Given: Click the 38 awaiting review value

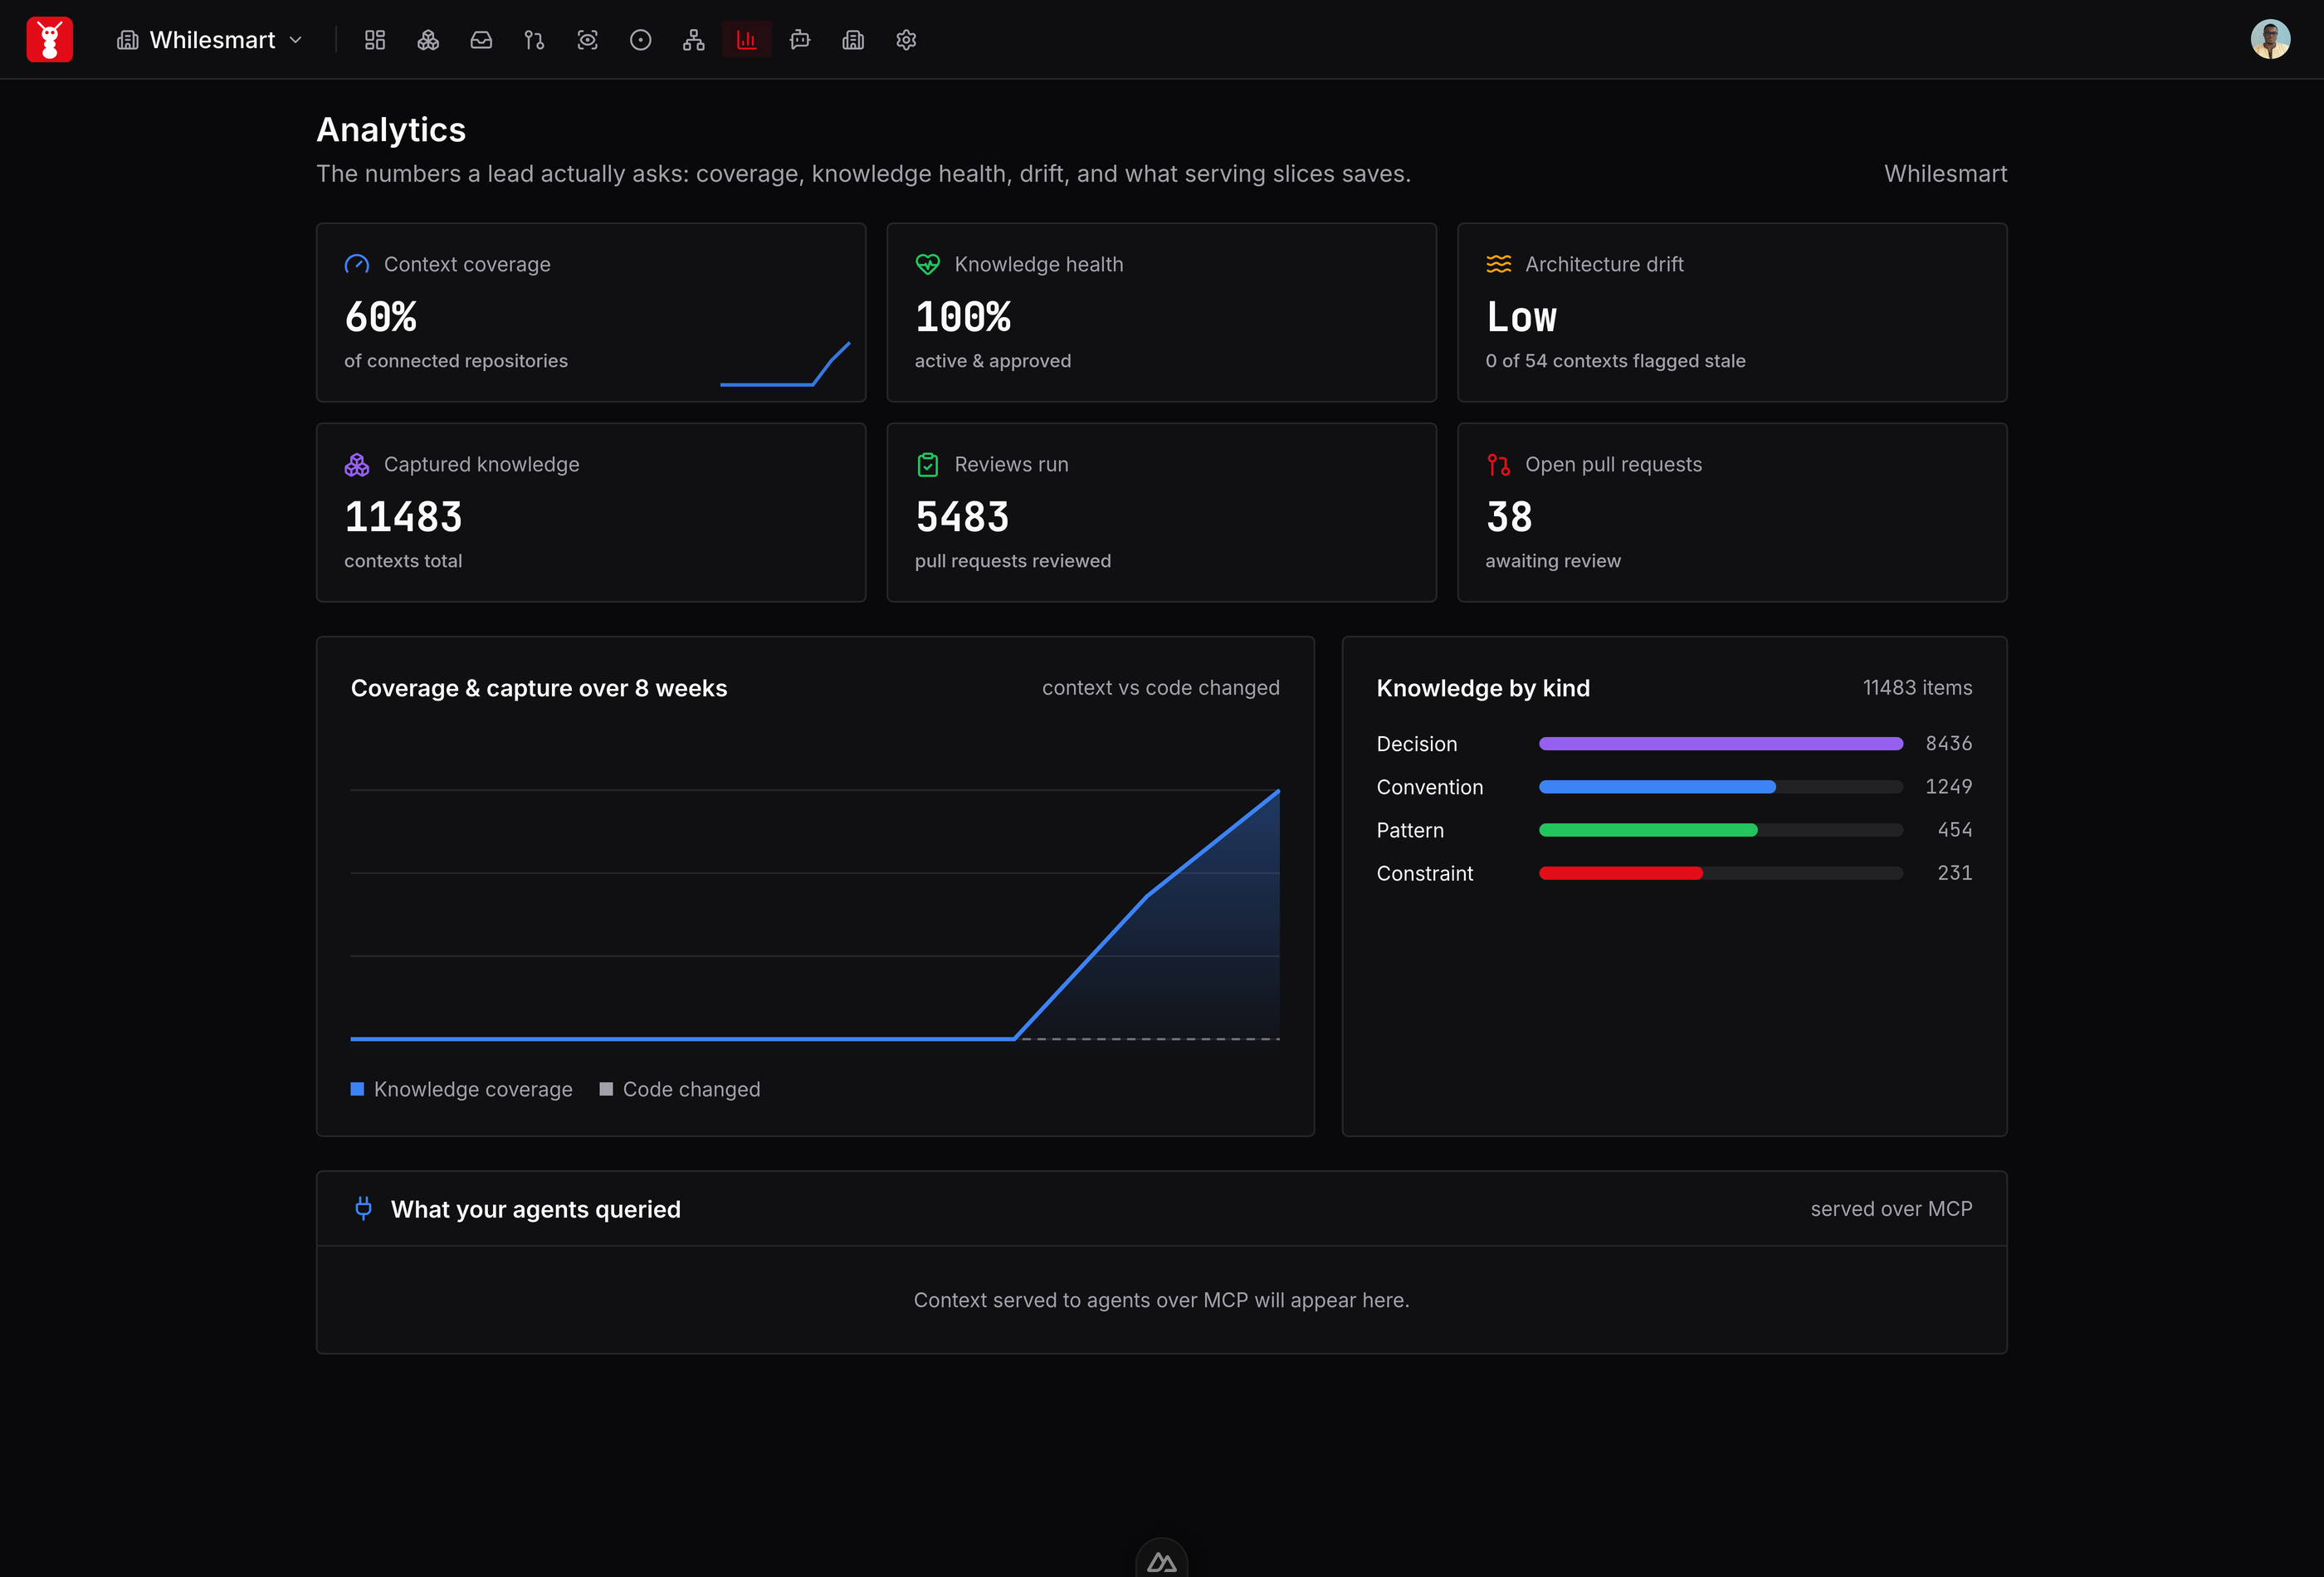Looking at the screenshot, I should (x=1509, y=517).
